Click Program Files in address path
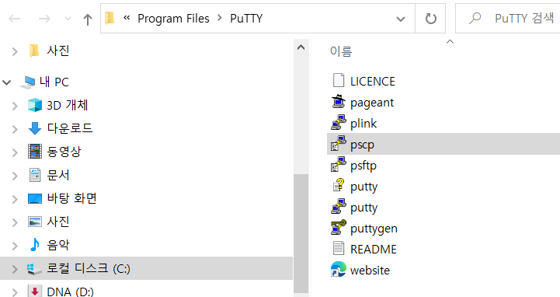Viewport: 560px width, 297px height. [173, 18]
